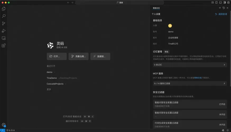Expand 更多 under recent projects

click(49, 89)
